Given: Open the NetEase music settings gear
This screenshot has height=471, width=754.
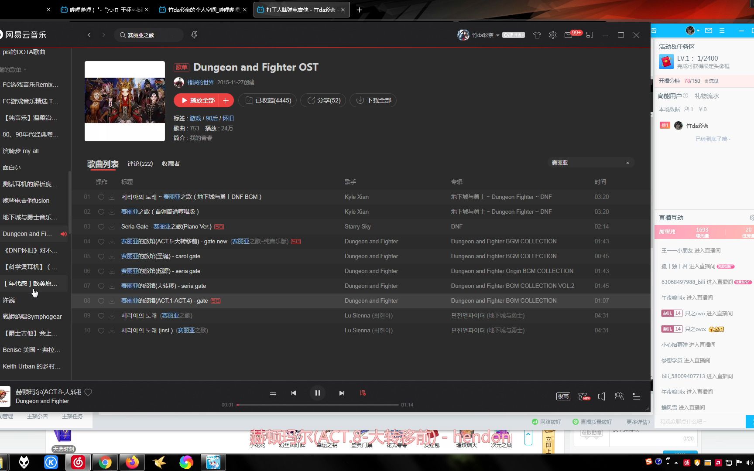Looking at the screenshot, I should (x=553, y=35).
